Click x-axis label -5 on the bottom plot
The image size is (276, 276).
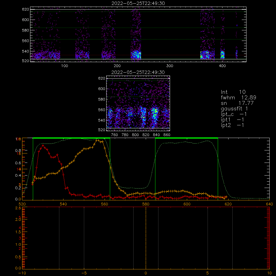point(84,273)
